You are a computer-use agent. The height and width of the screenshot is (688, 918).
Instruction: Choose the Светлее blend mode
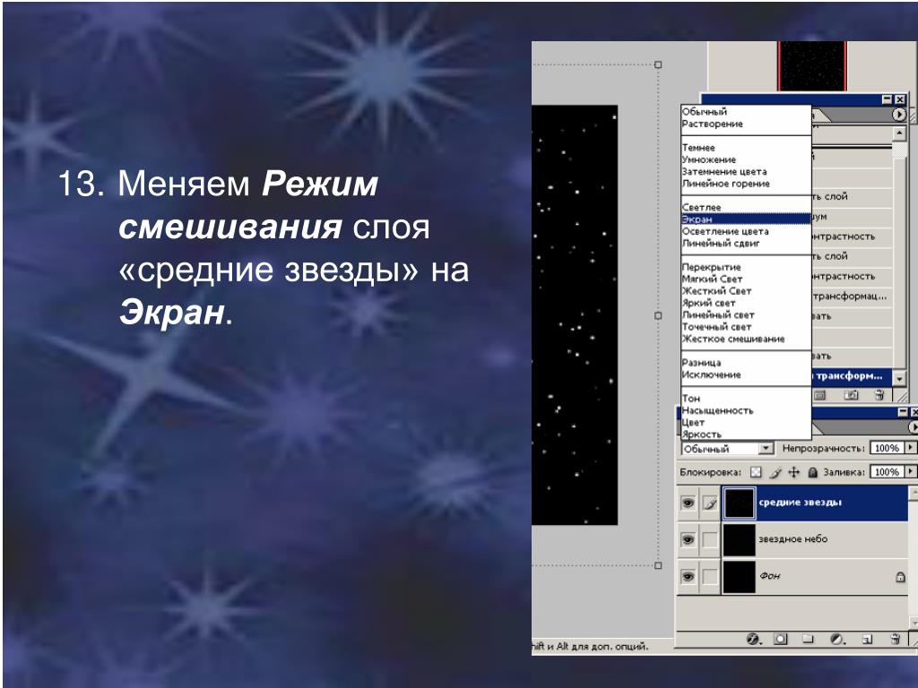(x=745, y=207)
